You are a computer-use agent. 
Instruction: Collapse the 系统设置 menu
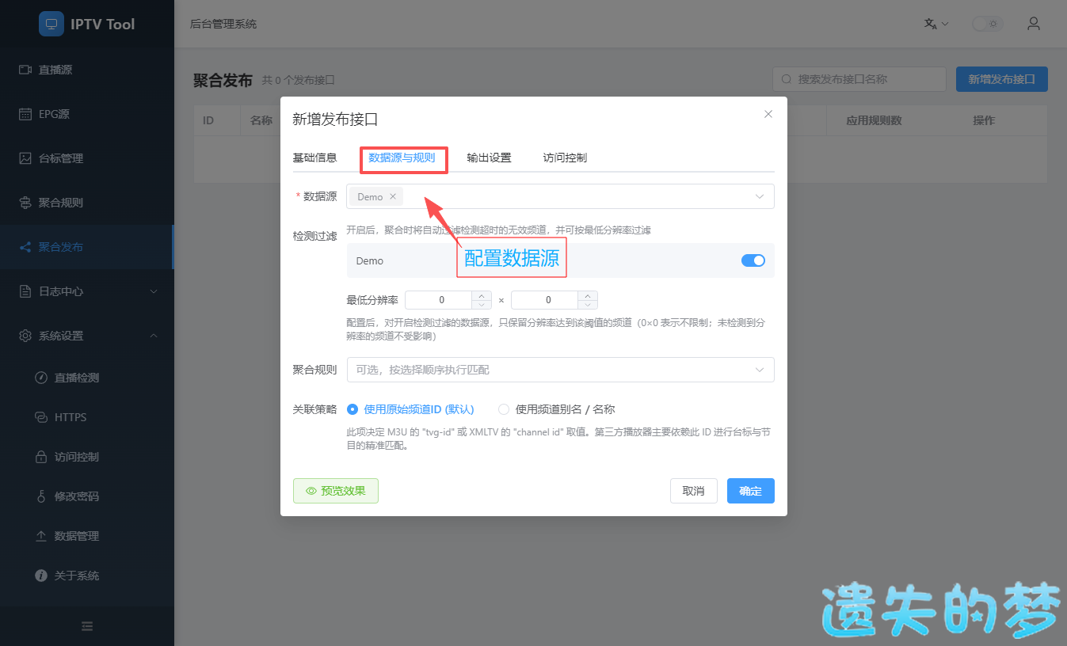[87, 336]
